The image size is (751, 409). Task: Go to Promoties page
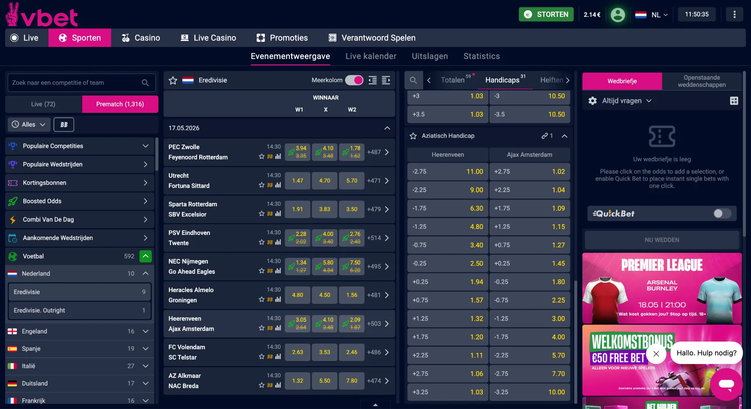coord(282,38)
